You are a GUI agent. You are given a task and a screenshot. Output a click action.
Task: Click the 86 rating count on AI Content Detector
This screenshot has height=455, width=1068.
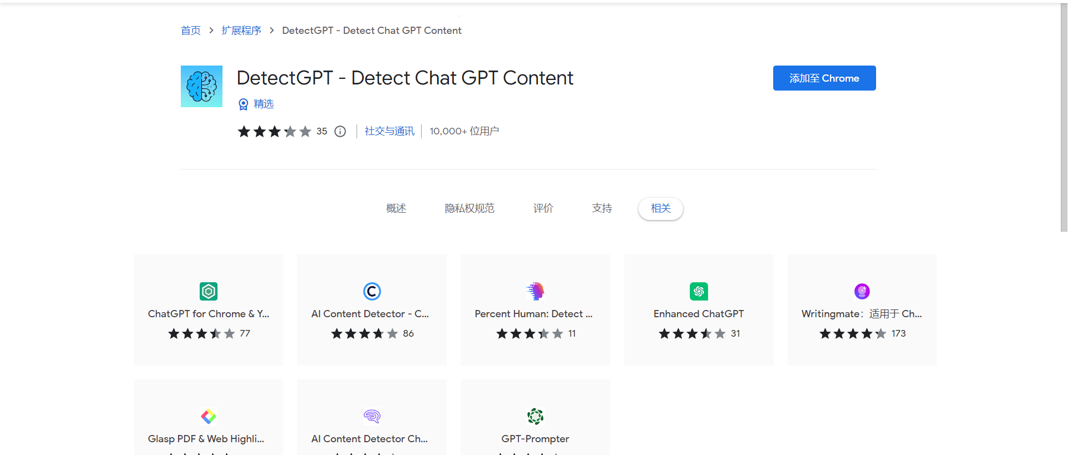point(408,333)
